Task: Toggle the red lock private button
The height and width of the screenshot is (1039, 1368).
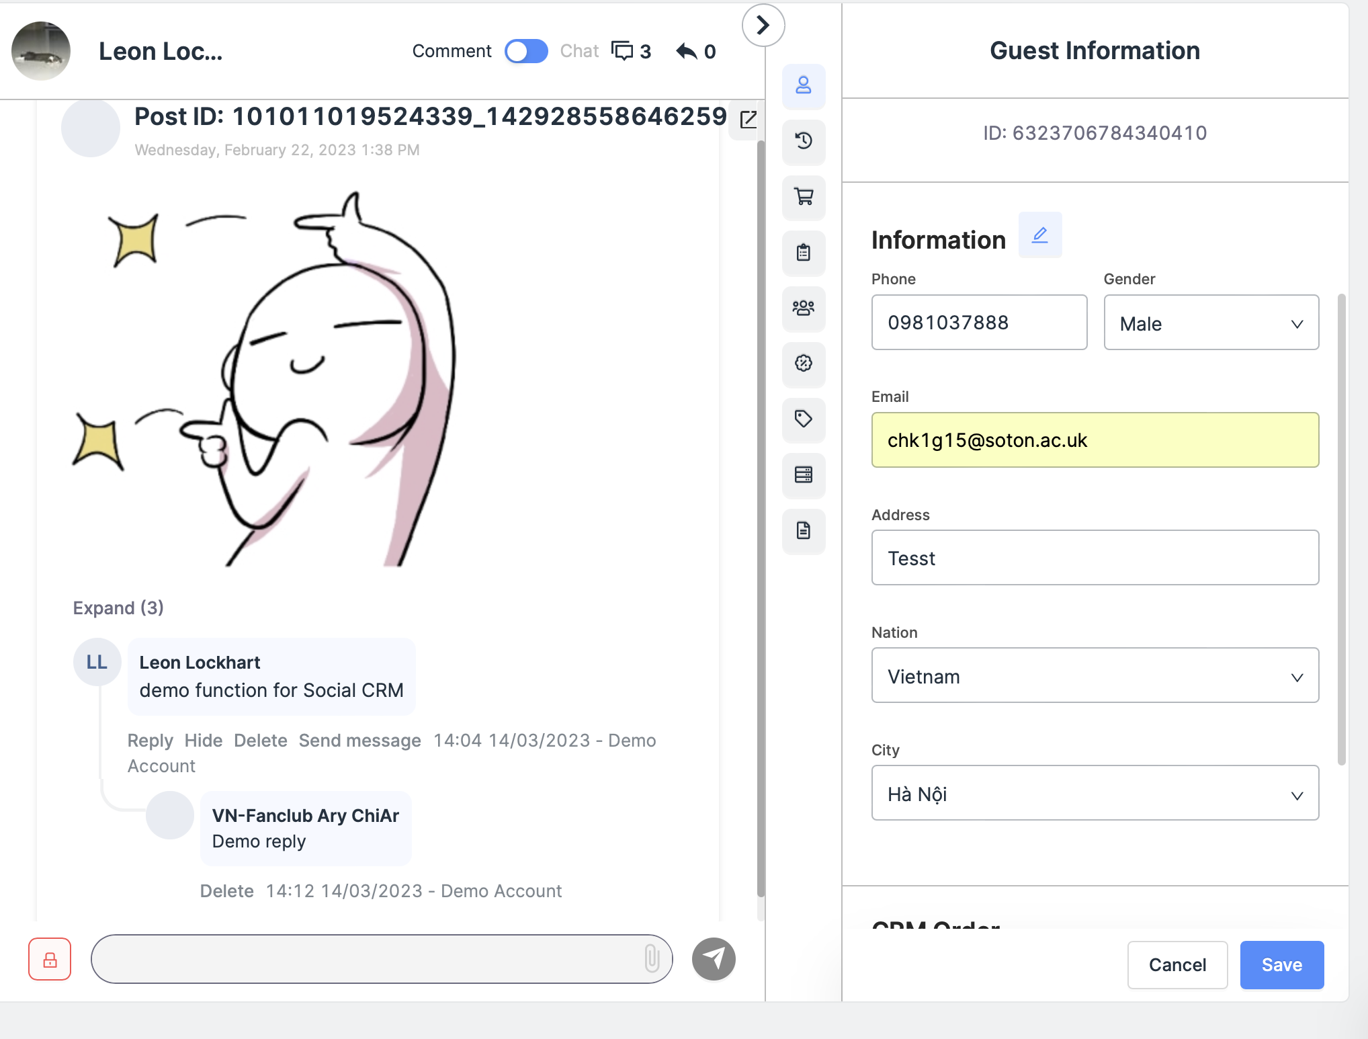Action: (x=50, y=959)
